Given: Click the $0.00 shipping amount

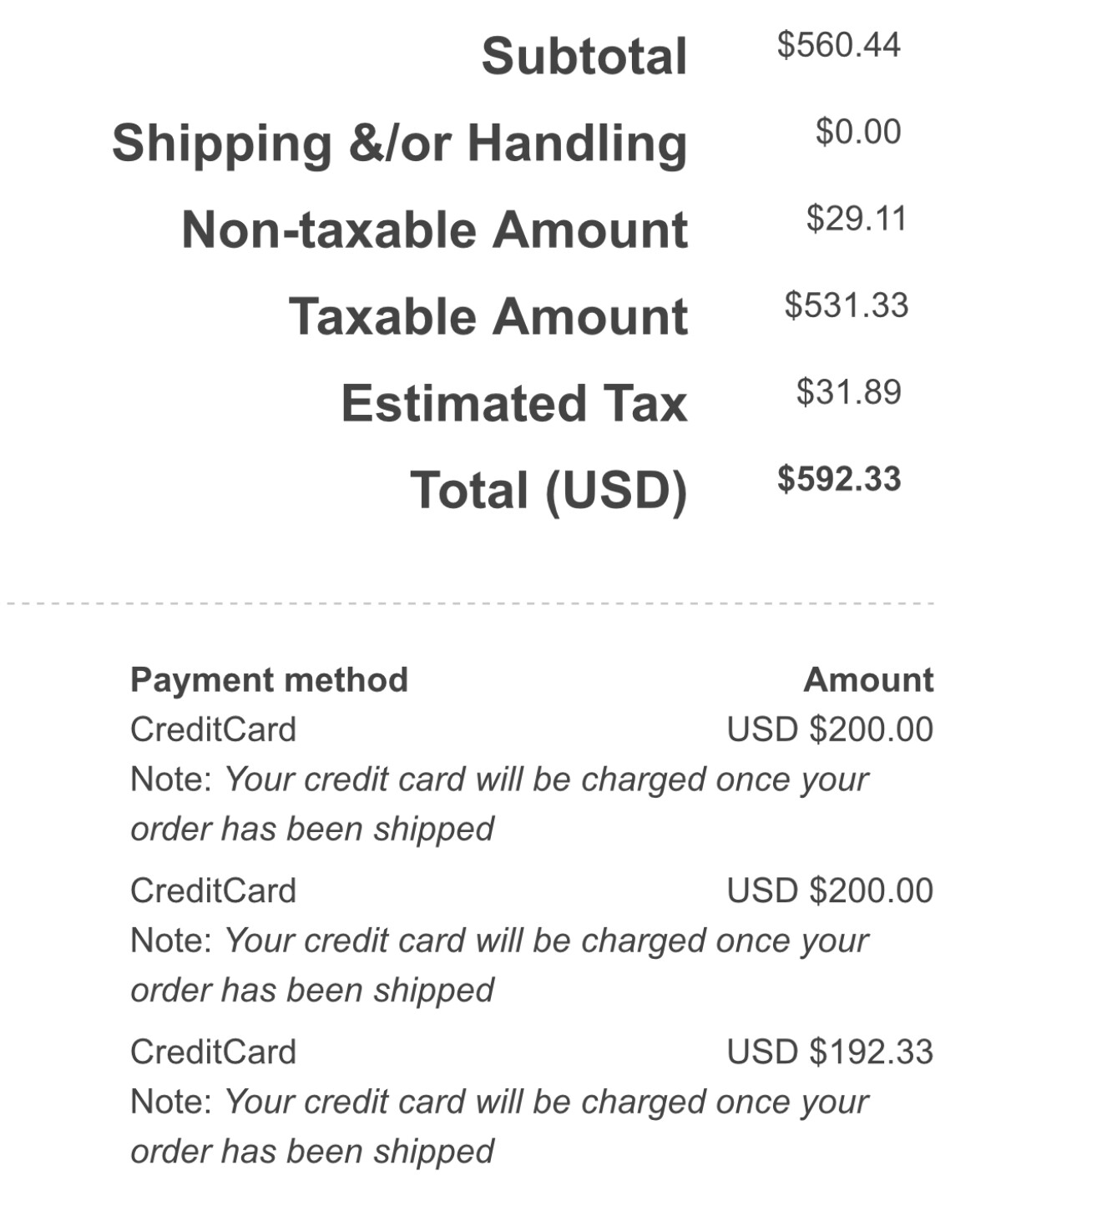Looking at the screenshot, I should pyautogui.click(x=858, y=132).
